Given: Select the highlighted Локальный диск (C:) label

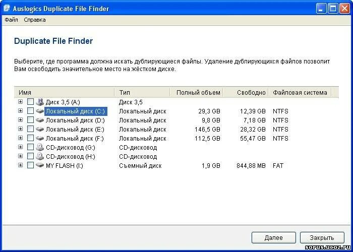Looking at the screenshot, I should click(76, 111).
